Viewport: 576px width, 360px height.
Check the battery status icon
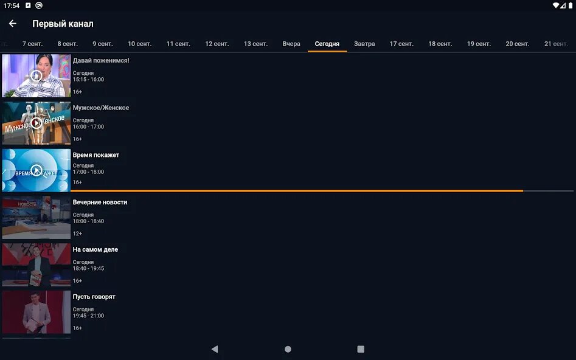coord(571,5)
